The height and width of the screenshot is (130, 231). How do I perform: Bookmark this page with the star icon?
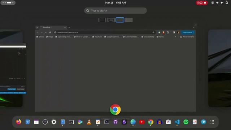point(153,32)
